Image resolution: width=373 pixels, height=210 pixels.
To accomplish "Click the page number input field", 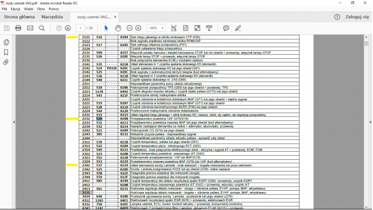I will pyautogui.click(x=80, y=28).
